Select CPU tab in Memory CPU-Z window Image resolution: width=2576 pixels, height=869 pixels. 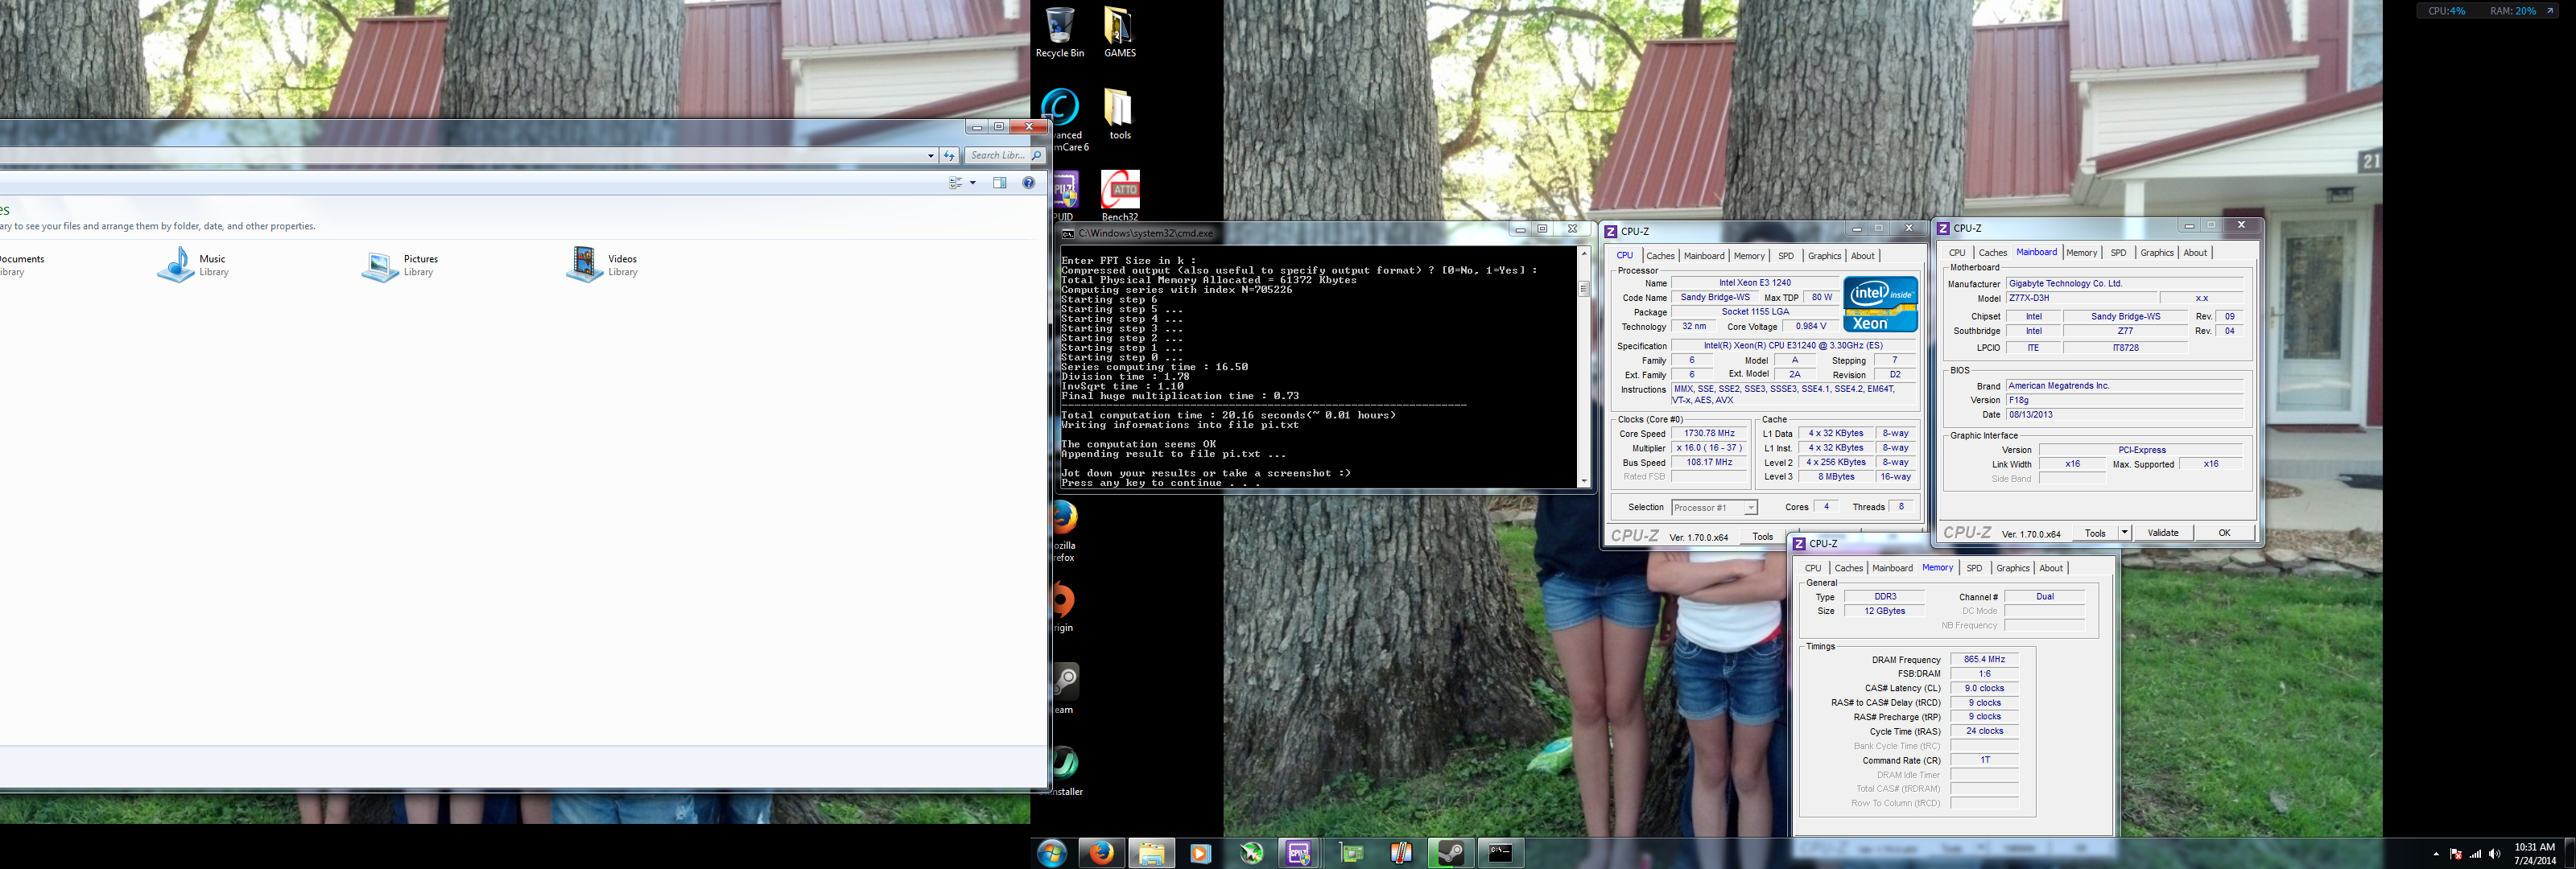[1813, 568]
